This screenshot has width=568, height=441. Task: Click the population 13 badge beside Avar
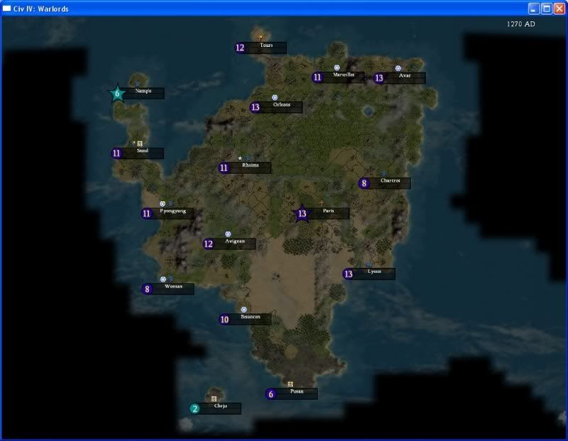(379, 78)
